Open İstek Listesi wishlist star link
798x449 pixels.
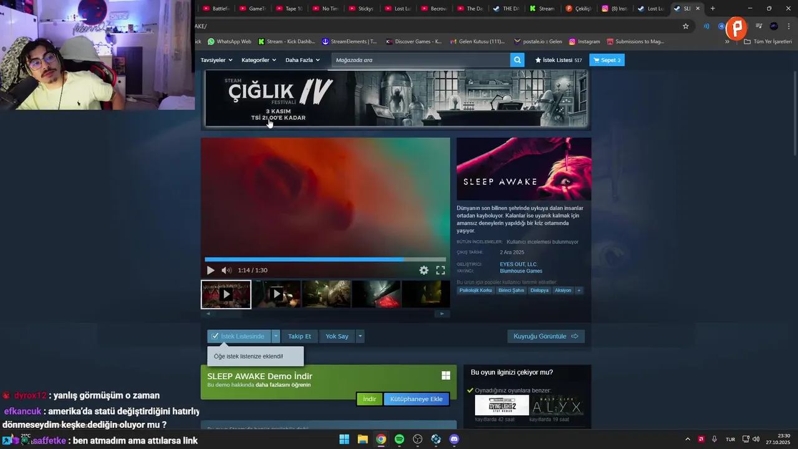(558, 60)
